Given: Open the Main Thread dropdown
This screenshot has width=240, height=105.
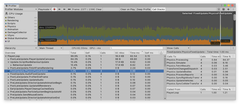Looking at the screenshot, I should (x=51, y=48).
